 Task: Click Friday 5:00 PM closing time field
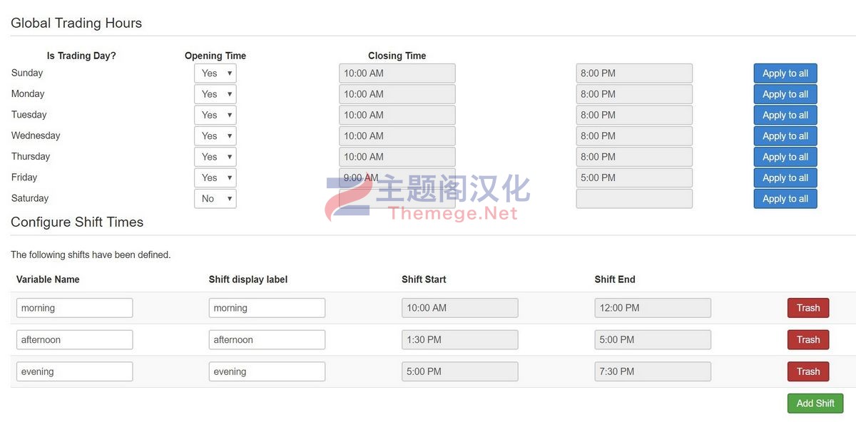click(x=634, y=177)
